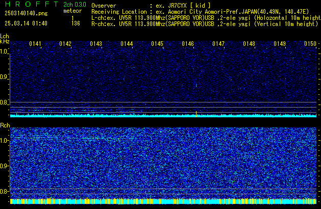Select the 0148 time marker
The height and width of the screenshot is (209, 321).
[249, 44]
